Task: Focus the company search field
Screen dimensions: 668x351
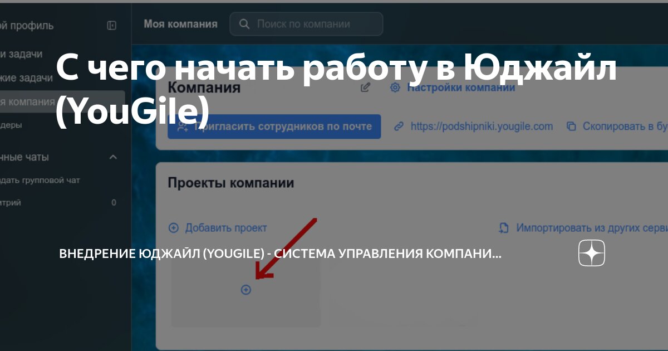Action: pyautogui.click(x=306, y=24)
